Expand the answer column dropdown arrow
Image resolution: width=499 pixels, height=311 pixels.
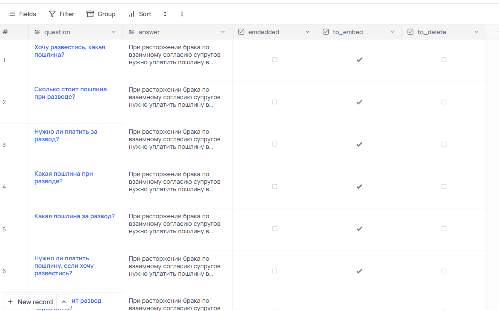tap(223, 32)
